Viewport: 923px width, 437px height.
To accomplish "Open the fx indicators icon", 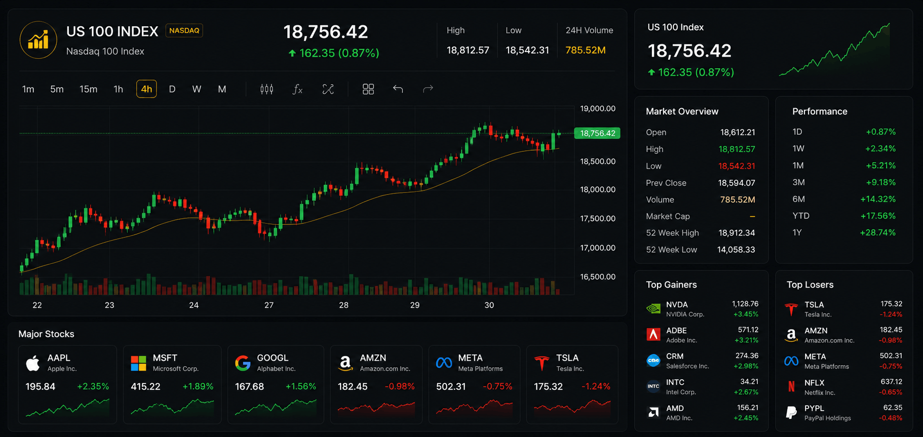I will (297, 89).
